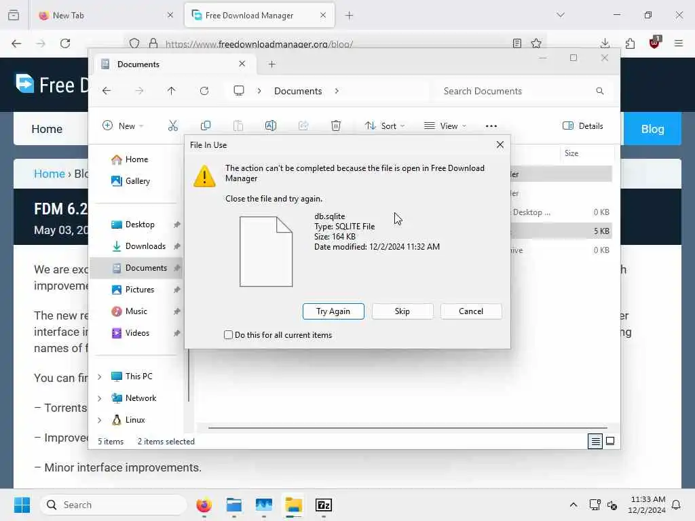Click the Skip button
The width and height of the screenshot is (695, 521).
point(402,311)
